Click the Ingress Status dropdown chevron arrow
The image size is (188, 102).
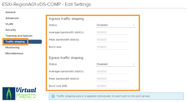(134, 25)
